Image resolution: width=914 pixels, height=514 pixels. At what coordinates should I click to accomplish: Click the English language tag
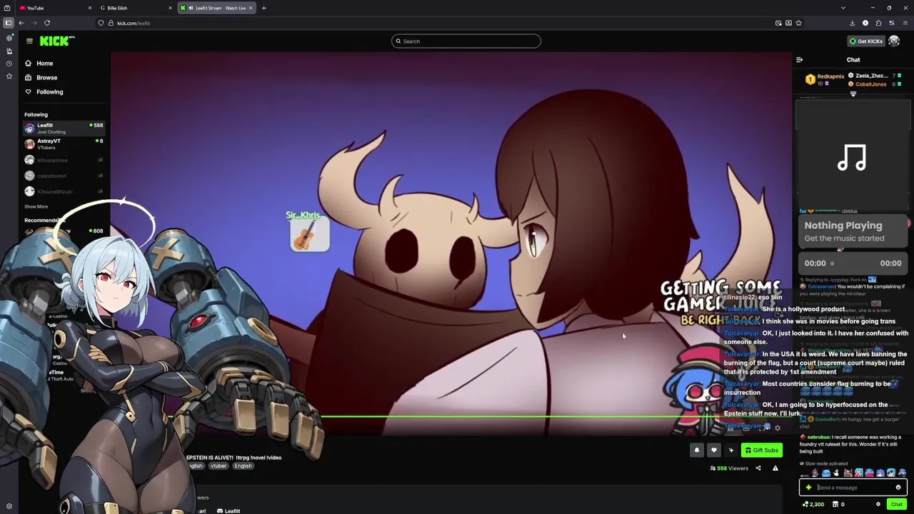[243, 465]
